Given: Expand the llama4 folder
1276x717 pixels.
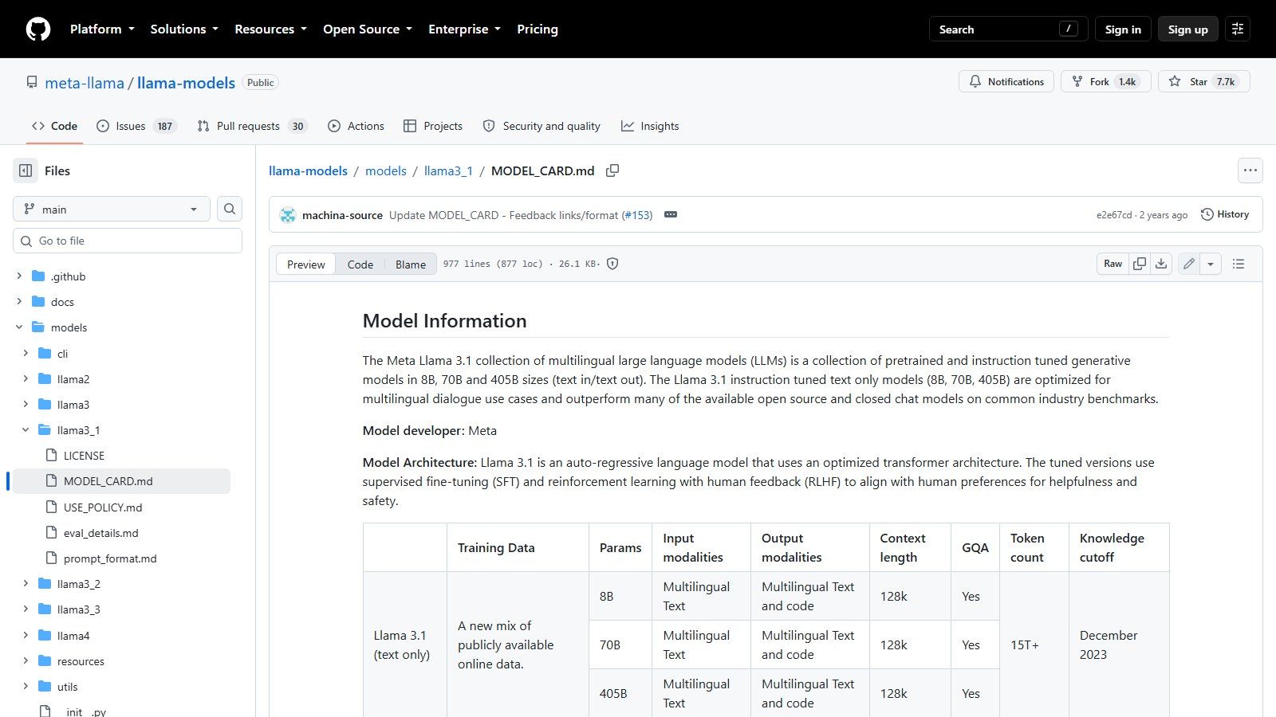Looking at the screenshot, I should click(26, 636).
